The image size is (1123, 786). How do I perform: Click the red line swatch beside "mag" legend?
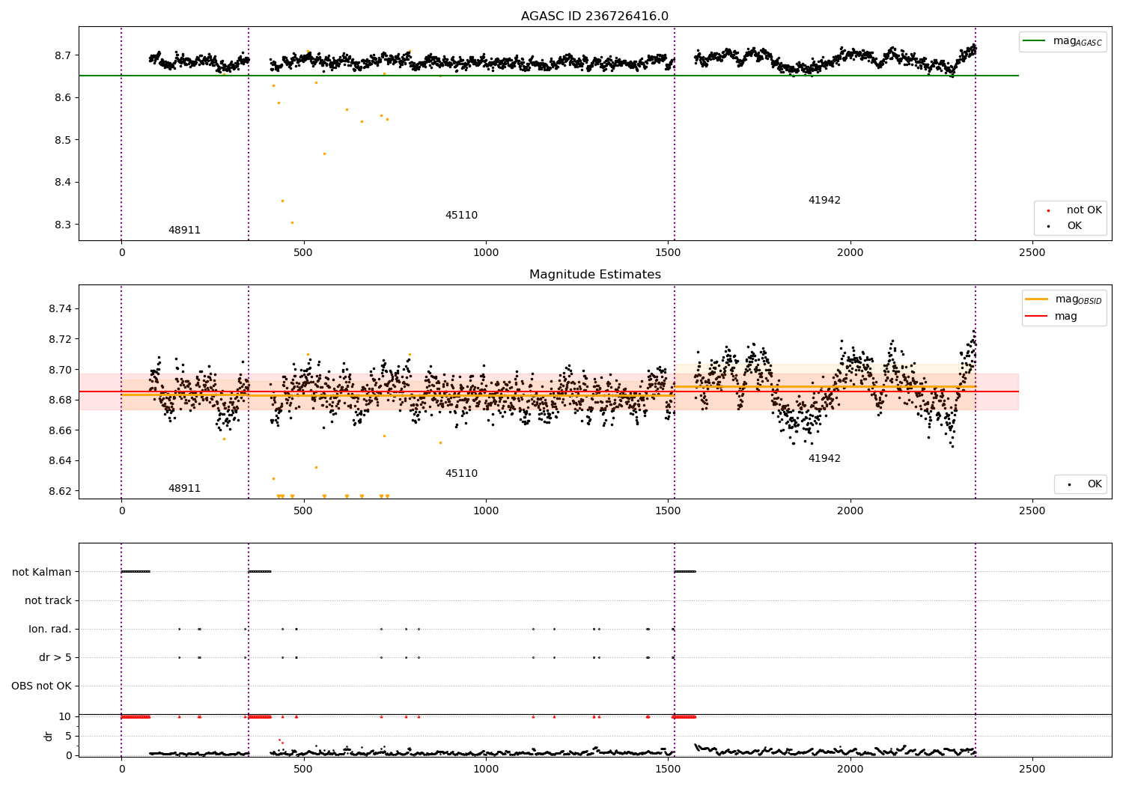coord(1038,317)
